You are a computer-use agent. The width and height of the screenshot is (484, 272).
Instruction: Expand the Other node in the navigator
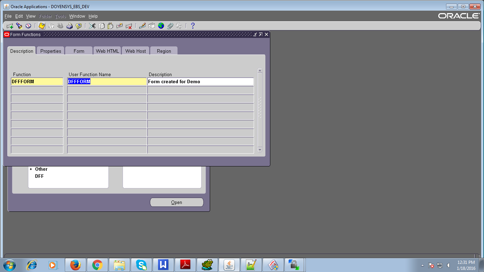click(x=31, y=169)
